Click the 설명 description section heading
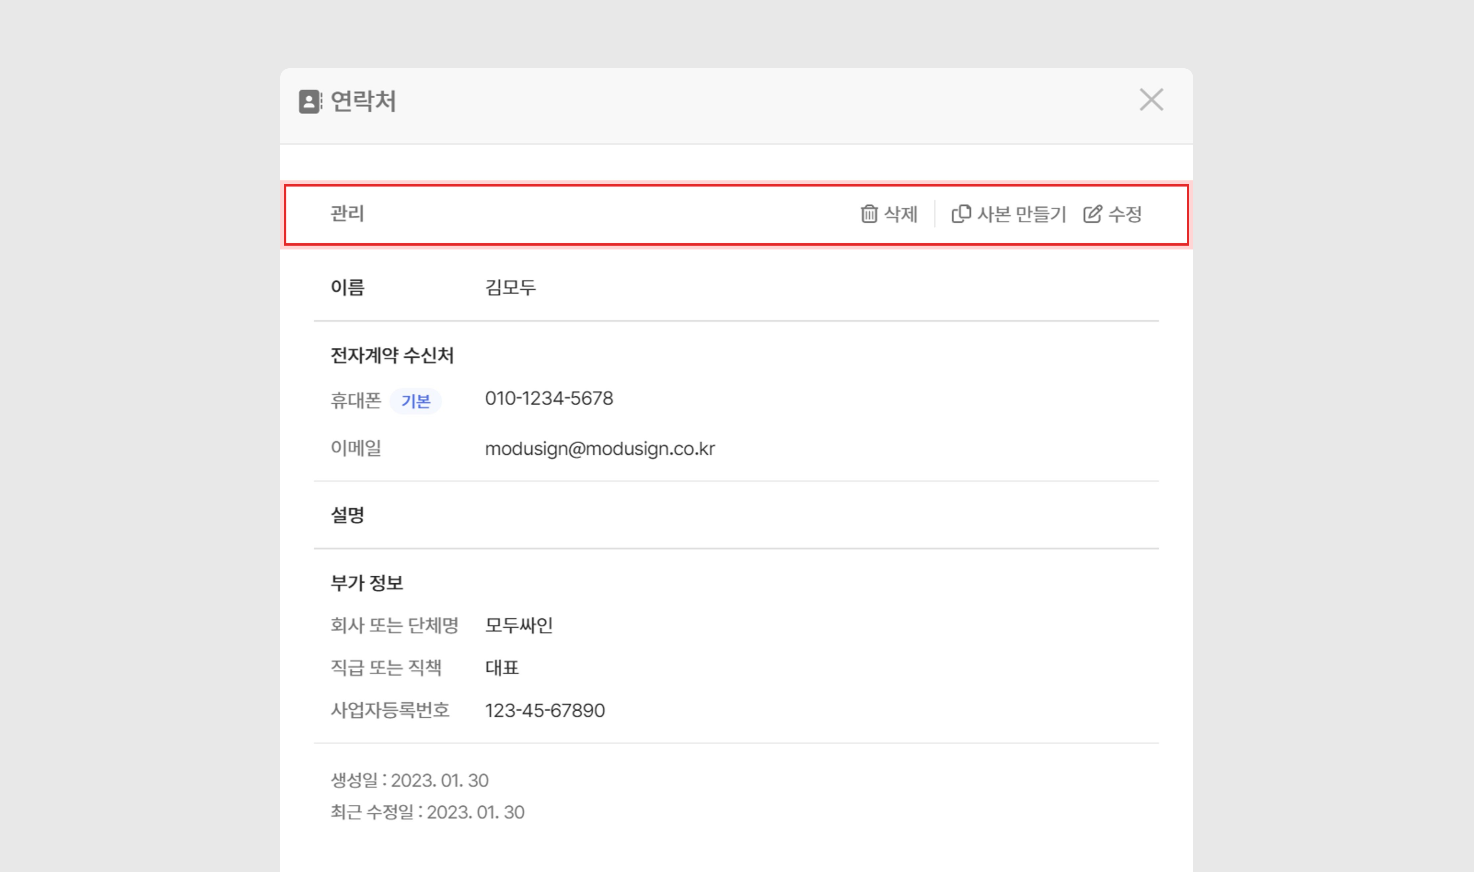This screenshot has width=1474, height=872. 347,515
